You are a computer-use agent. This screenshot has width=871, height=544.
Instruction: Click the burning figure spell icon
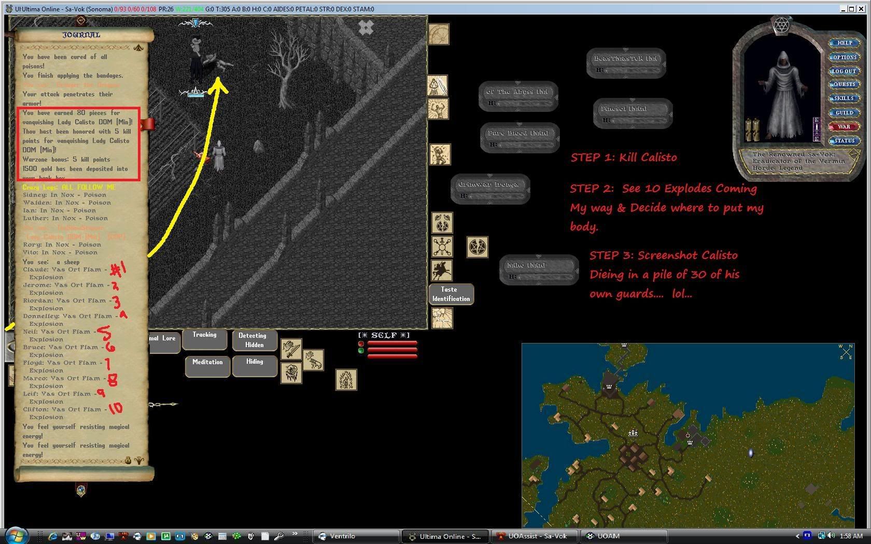click(x=346, y=380)
